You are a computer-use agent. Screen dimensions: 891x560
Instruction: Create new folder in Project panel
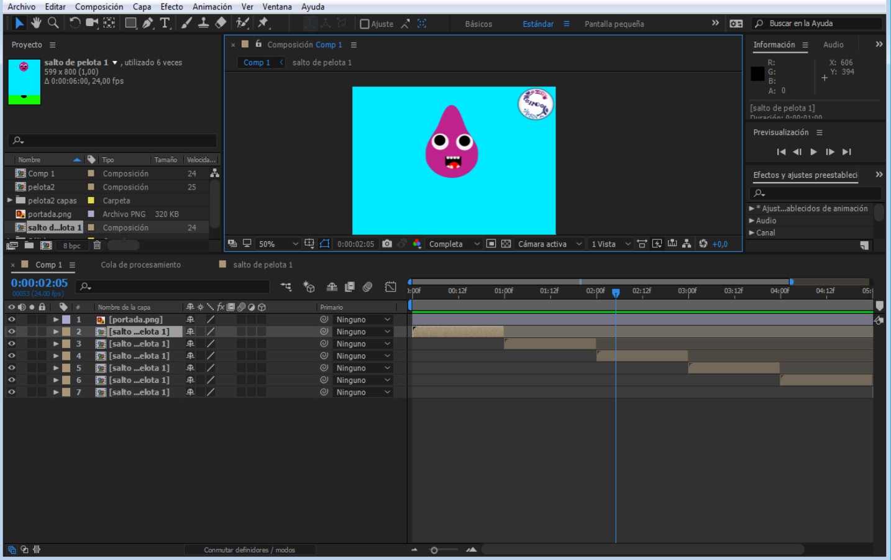tap(29, 246)
